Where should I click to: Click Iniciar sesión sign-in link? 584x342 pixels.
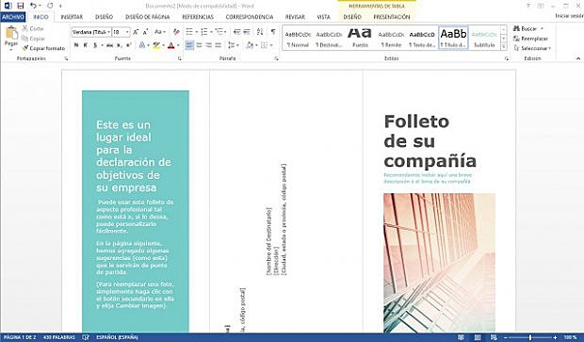(x=569, y=16)
